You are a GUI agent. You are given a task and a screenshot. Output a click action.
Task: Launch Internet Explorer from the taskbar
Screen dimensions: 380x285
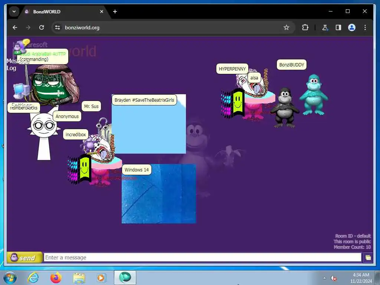point(33,278)
